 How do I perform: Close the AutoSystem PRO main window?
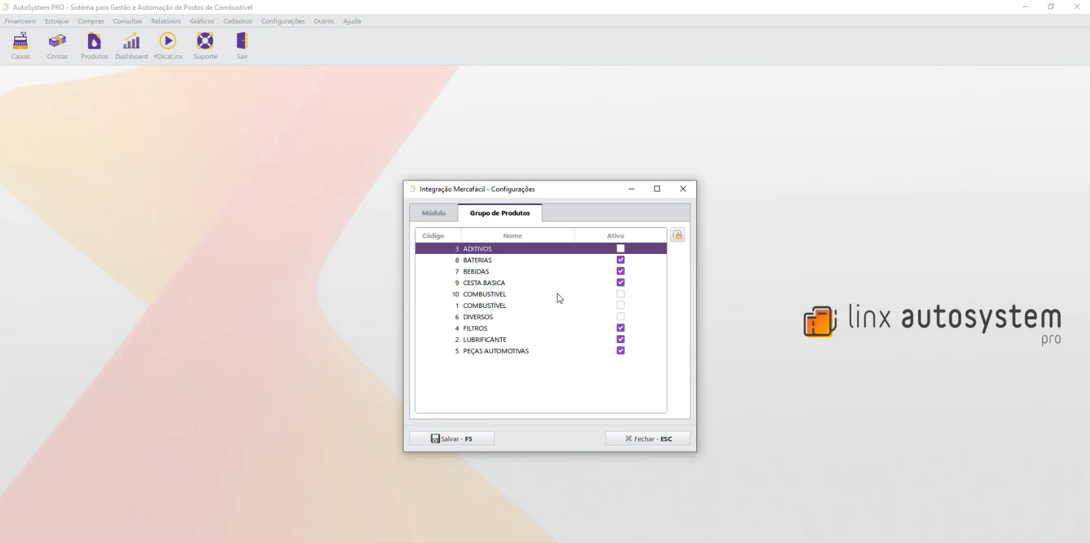tap(1077, 7)
